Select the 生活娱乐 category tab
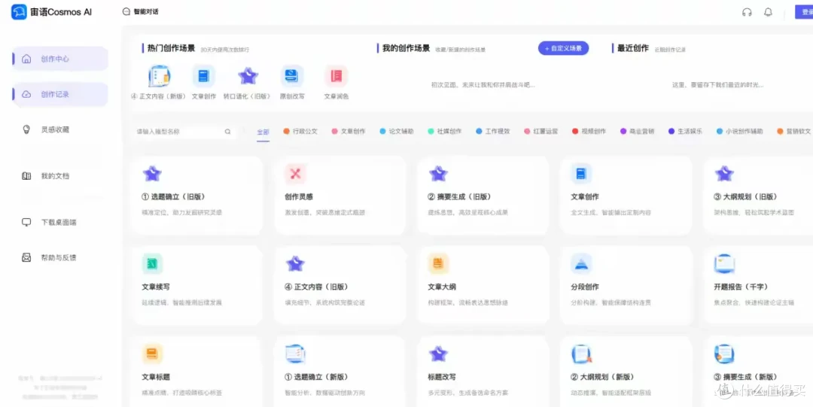Image resolution: width=813 pixels, height=407 pixels. pyautogui.click(x=686, y=132)
